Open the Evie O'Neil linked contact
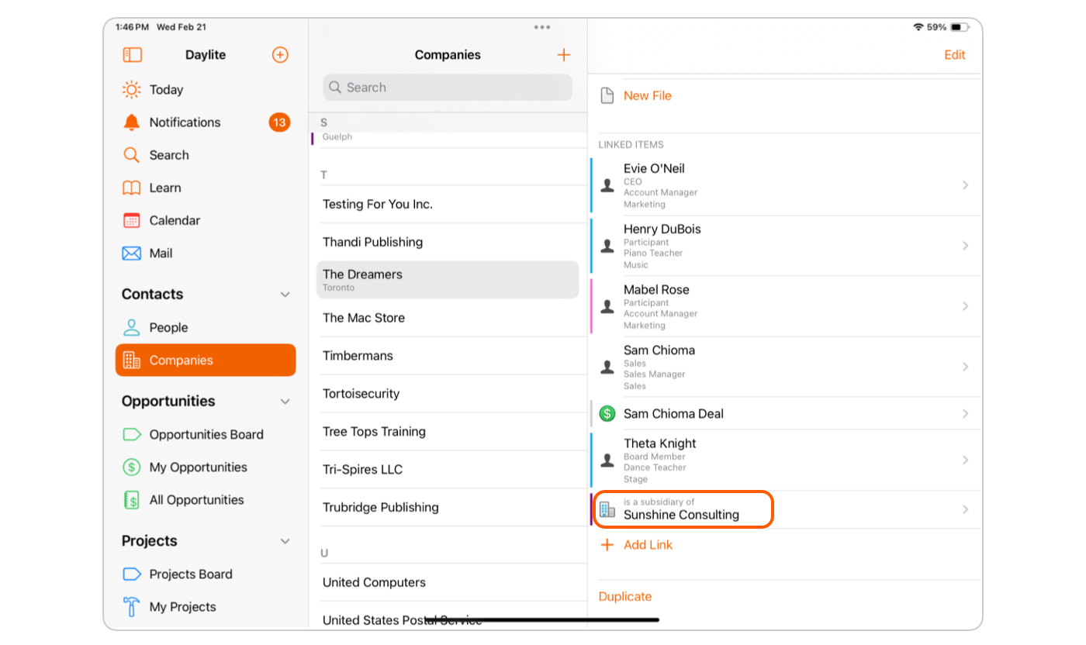The image size is (1086, 645). pos(783,185)
